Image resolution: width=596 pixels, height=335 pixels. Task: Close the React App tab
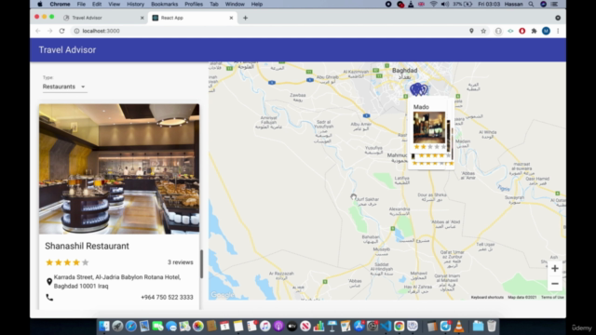click(231, 18)
